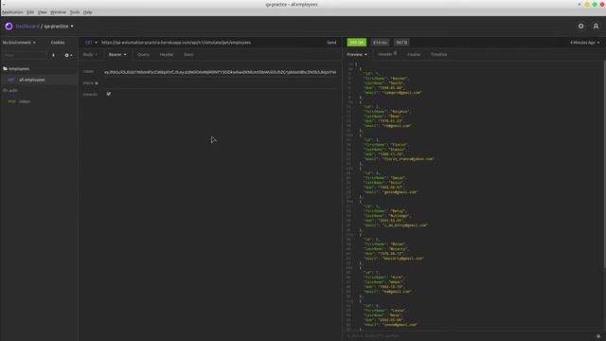
Task: Open the Window menu
Action: click(58, 12)
